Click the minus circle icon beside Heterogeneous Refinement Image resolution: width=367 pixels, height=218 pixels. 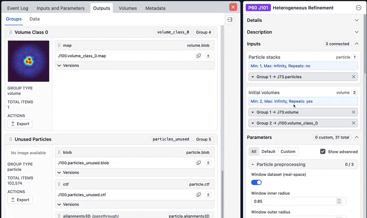(x=359, y=8)
